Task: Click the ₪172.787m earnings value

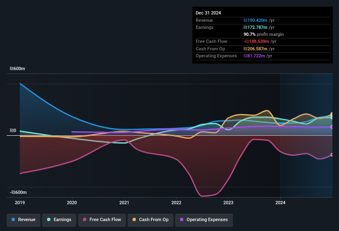Action: [255, 27]
